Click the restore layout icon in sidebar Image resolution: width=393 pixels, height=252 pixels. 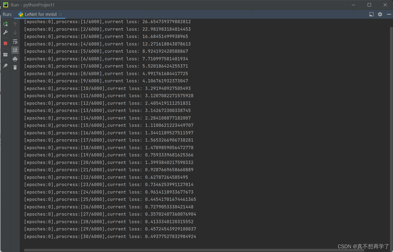5,55
